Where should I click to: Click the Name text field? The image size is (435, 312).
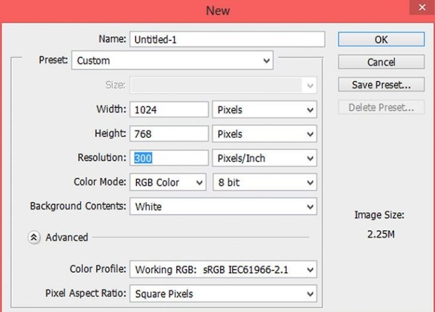[227, 39]
